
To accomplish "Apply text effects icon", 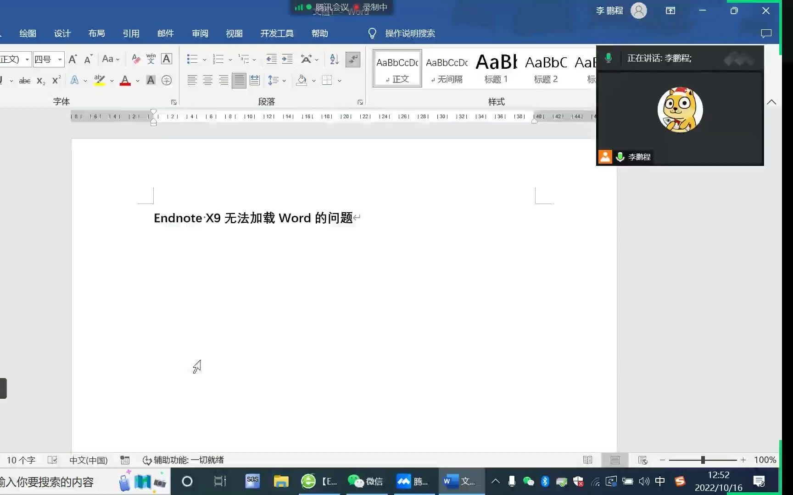I will coord(74,81).
